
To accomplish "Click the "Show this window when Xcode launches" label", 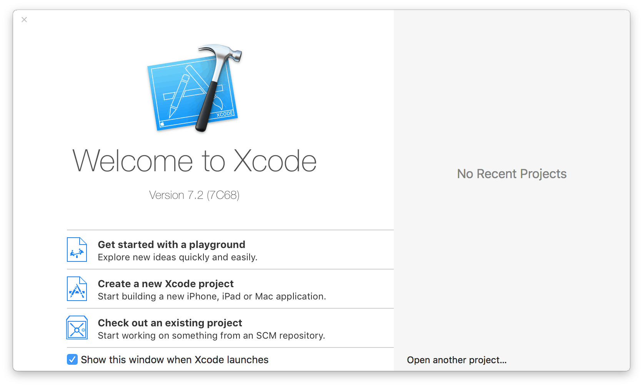I will (x=175, y=360).
